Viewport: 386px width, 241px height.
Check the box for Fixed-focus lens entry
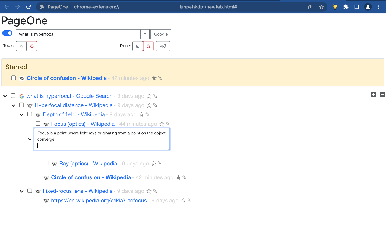[x=30, y=191]
